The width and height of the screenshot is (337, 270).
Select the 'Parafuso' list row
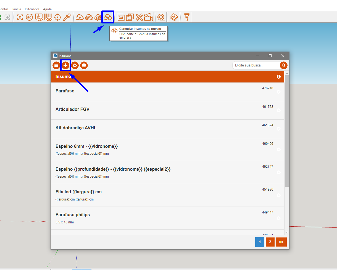168,92
